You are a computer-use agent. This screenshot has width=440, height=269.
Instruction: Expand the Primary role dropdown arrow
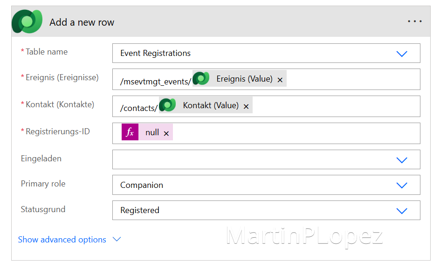(x=401, y=185)
